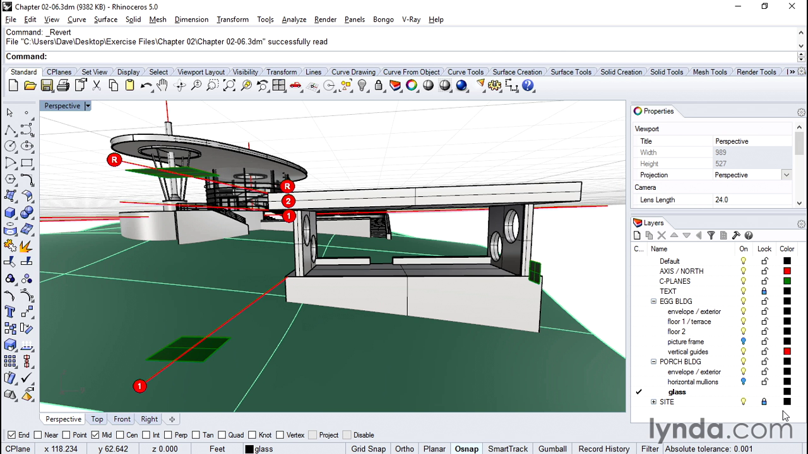Open the Layers panel gear options
The height and width of the screenshot is (454, 808).
801,224
